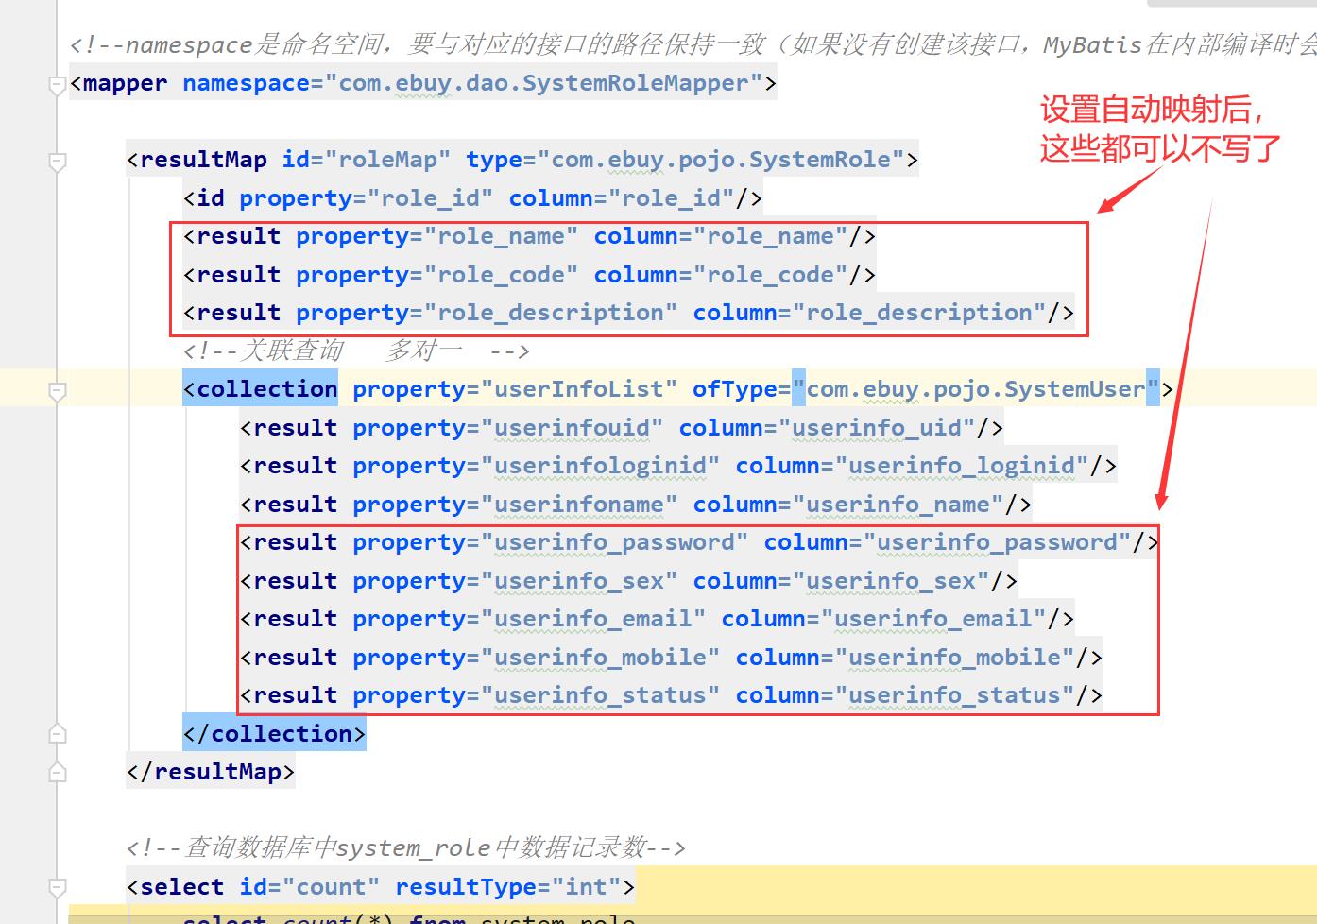Viewport: 1317px width, 924px height.
Task: Click ofType value com.ebuy.pojo.SystemUser
Action: [x=976, y=389]
